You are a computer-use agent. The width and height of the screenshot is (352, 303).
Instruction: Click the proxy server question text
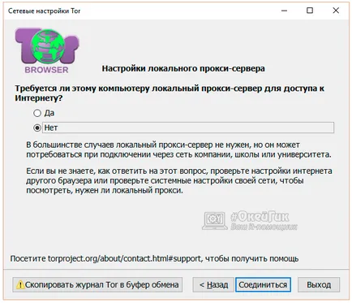[170, 93]
